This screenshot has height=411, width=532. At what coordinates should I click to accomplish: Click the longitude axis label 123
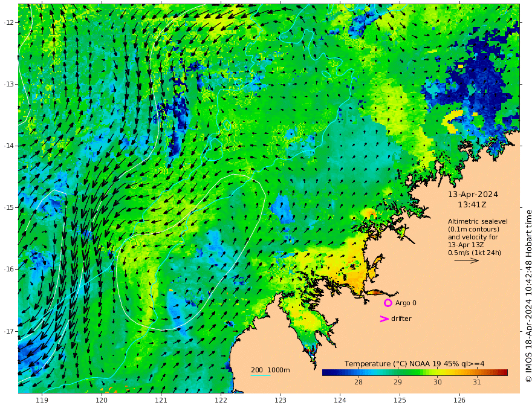pyautogui.click(x=281, y=400)
